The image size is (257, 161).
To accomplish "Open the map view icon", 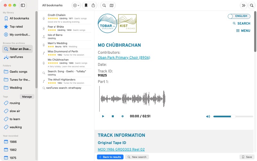I will [x=111, y=5].
